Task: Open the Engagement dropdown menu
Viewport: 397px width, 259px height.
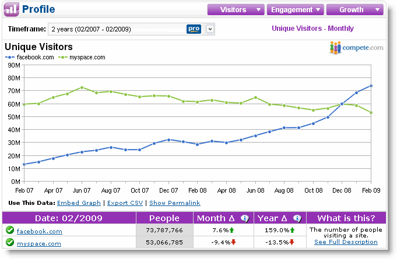Action: [295, 9]
